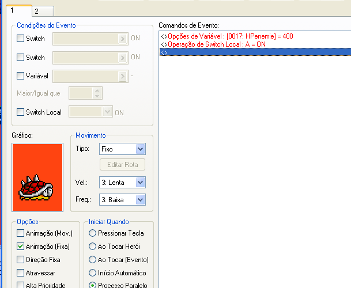Screen dimensions: 351x288
Task: Click the Variável condition field
Action: [90, 76]
